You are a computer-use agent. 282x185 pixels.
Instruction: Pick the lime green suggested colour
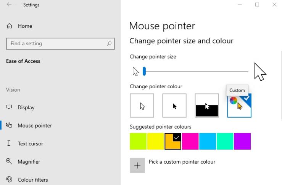point(138,141)
